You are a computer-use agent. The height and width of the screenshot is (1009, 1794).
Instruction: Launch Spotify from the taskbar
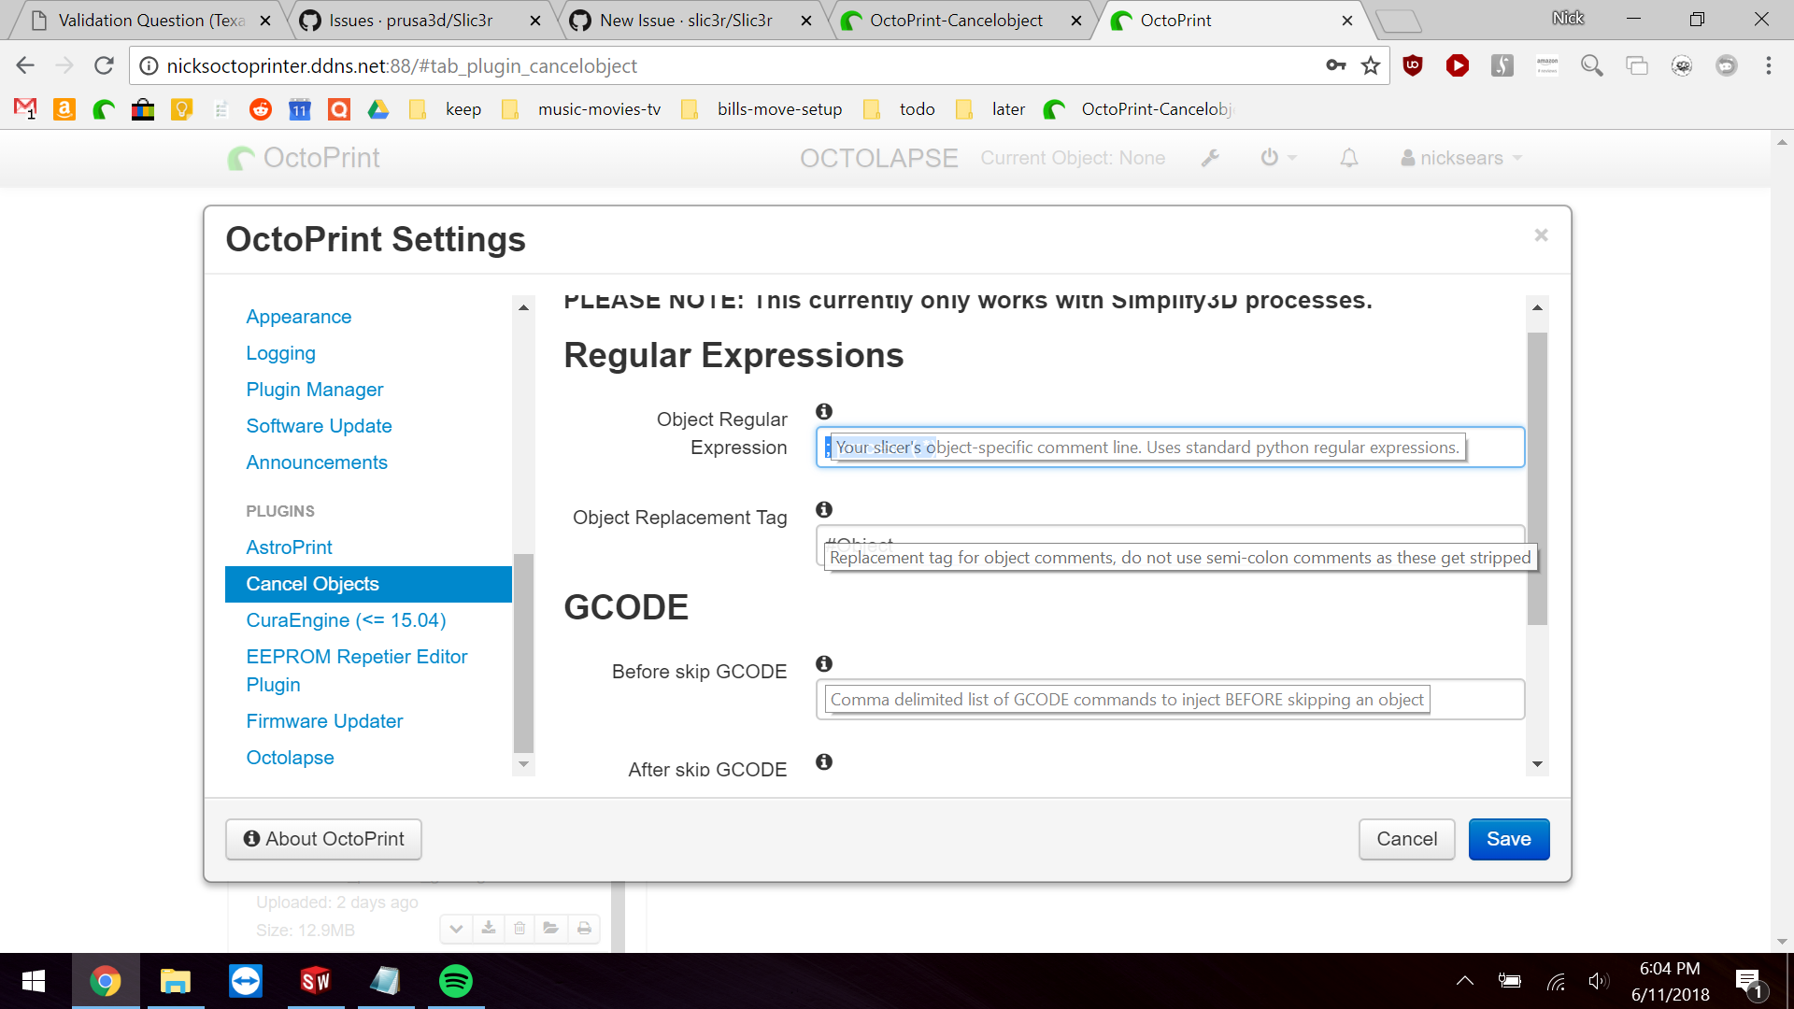455,981
